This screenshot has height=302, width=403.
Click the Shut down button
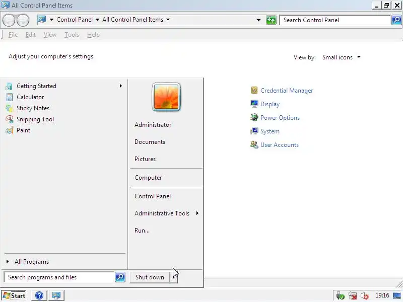point(150,277)
